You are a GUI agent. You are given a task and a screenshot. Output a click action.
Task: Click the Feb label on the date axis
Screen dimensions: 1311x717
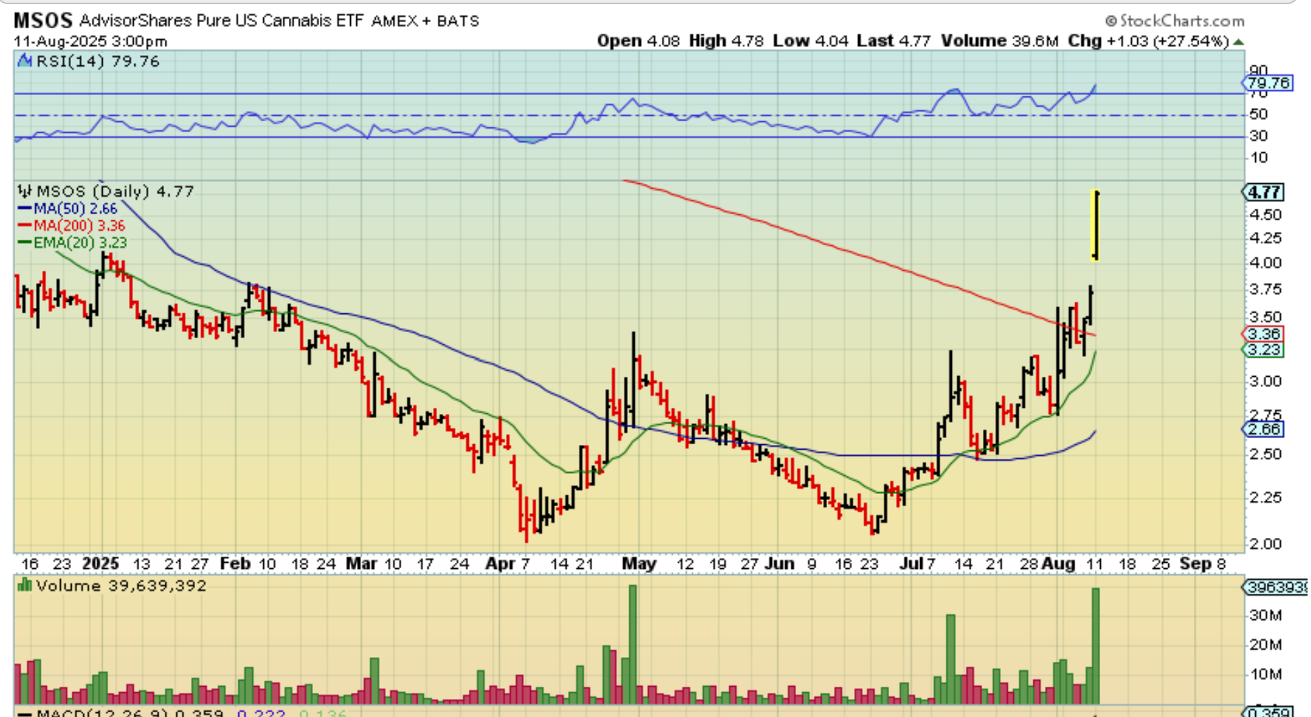(x=235, y=563)
